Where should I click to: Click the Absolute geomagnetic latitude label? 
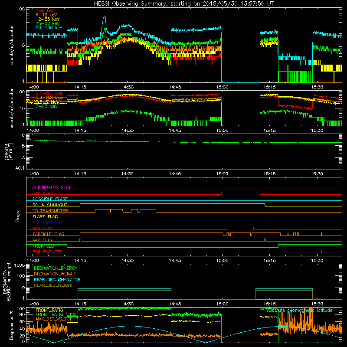click(300, 311)
